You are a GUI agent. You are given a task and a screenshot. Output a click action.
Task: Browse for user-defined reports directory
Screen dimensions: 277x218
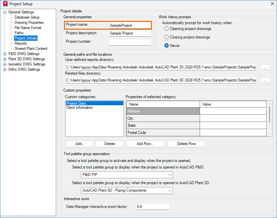click(x=265, y=67)
